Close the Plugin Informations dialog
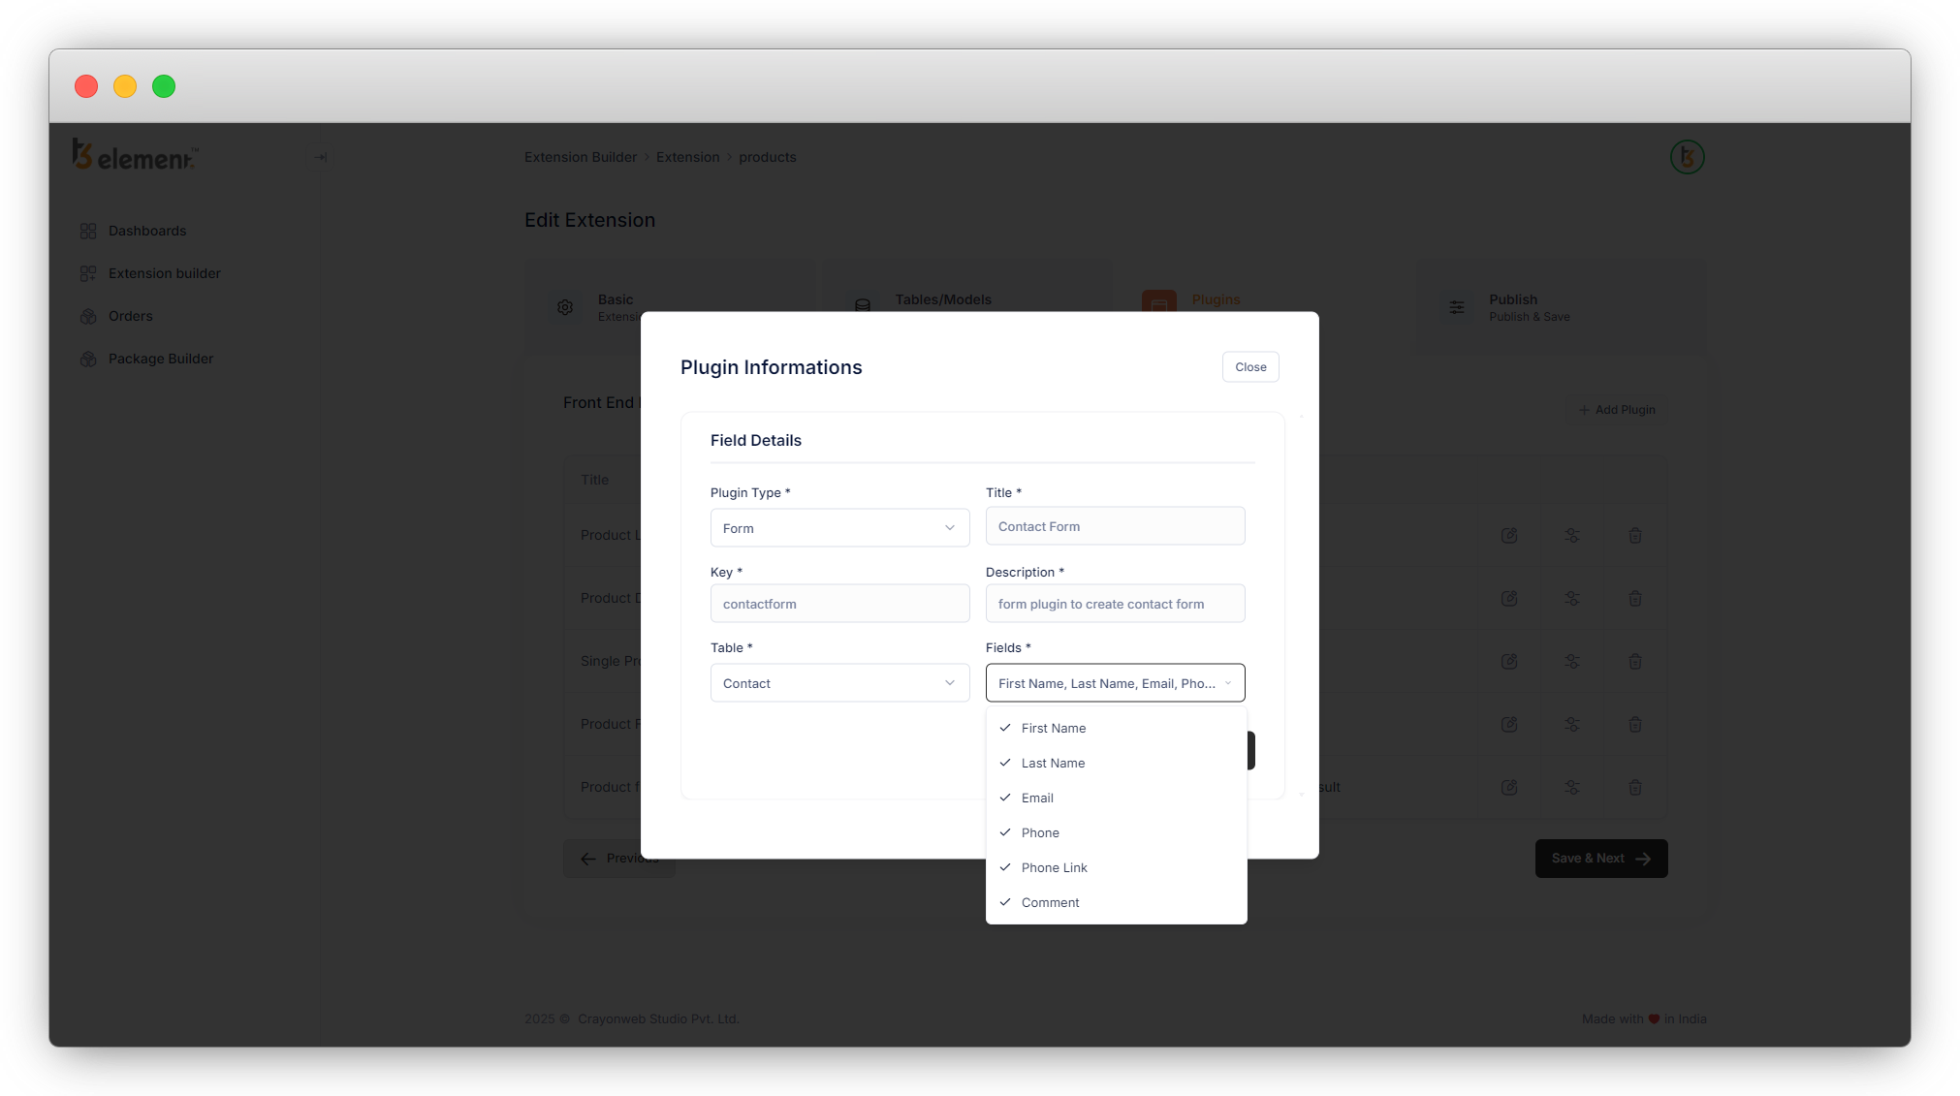Screen dimensions: 1960x1096 click(x=1250, y=367)
